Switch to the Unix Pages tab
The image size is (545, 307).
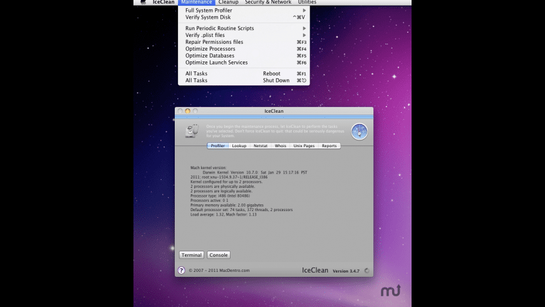(x=304, y=146)
